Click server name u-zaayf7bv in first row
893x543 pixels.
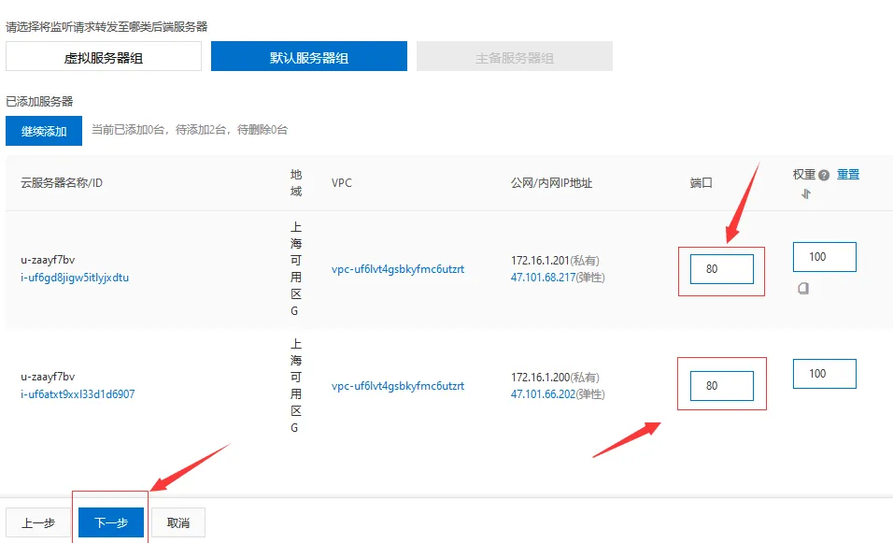[48, 260]
